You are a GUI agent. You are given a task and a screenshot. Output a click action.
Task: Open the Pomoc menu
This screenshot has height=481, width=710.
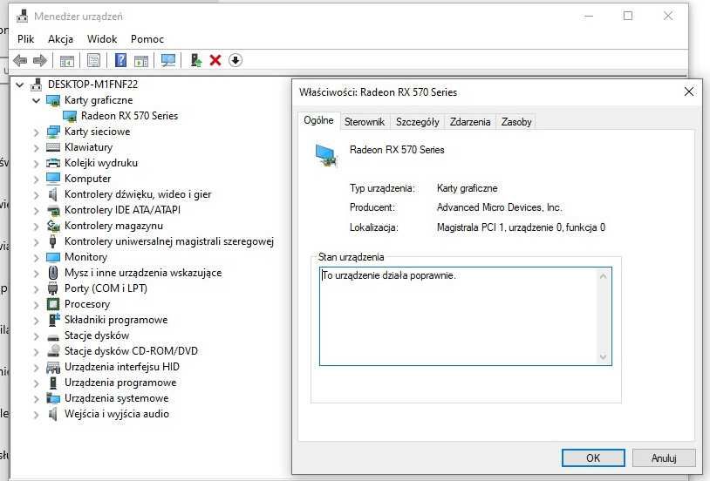pos(147,39)
